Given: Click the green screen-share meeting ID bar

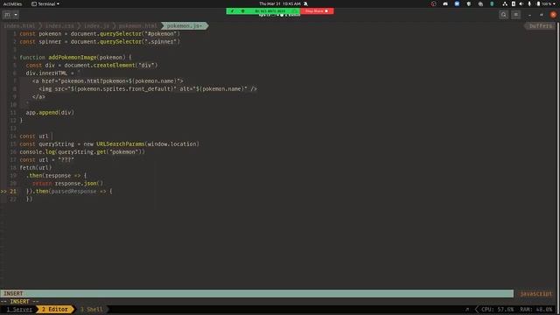Looking at the screenshot, I should (x=263, y=11).
